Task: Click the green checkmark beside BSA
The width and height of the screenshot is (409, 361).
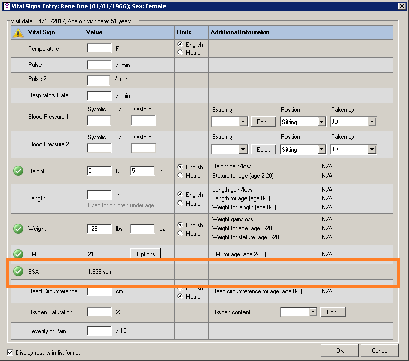Action: pos(18,272)
